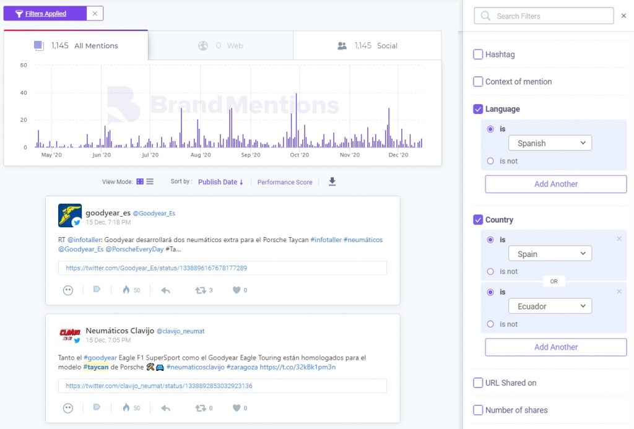
Task: Sort mentions by Performance Score
Action: 285,183
